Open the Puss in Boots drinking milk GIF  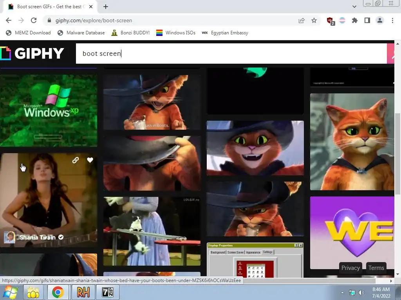pyautogui.click(x=152, y=102)
